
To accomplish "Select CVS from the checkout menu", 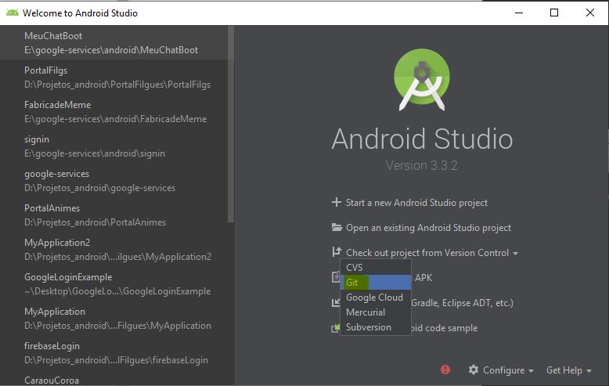I will pyautogui.click(x=376, y=268).
